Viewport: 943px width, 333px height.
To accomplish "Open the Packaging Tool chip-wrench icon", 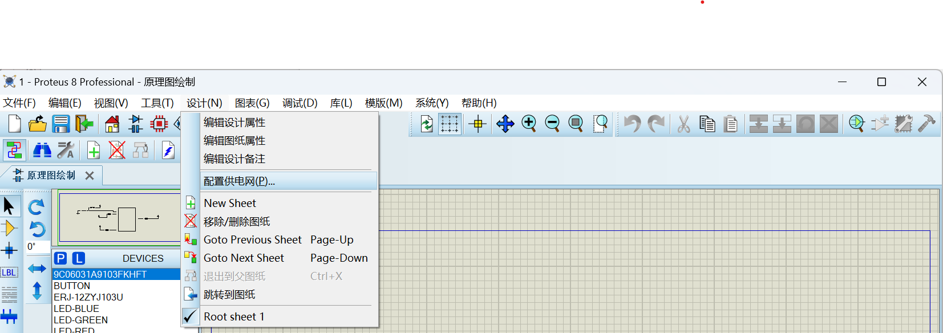I will (904, 123).
